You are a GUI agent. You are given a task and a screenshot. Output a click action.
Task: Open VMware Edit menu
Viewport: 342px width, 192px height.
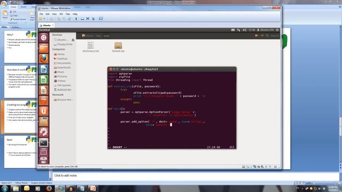tap(48, 14)
